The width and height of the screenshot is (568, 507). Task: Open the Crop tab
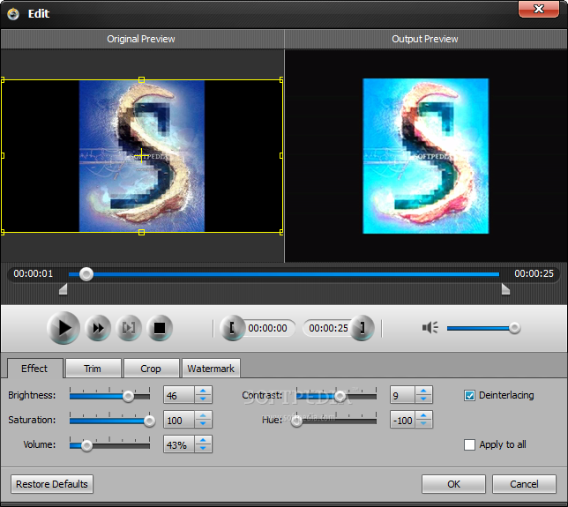pos(151,369)
